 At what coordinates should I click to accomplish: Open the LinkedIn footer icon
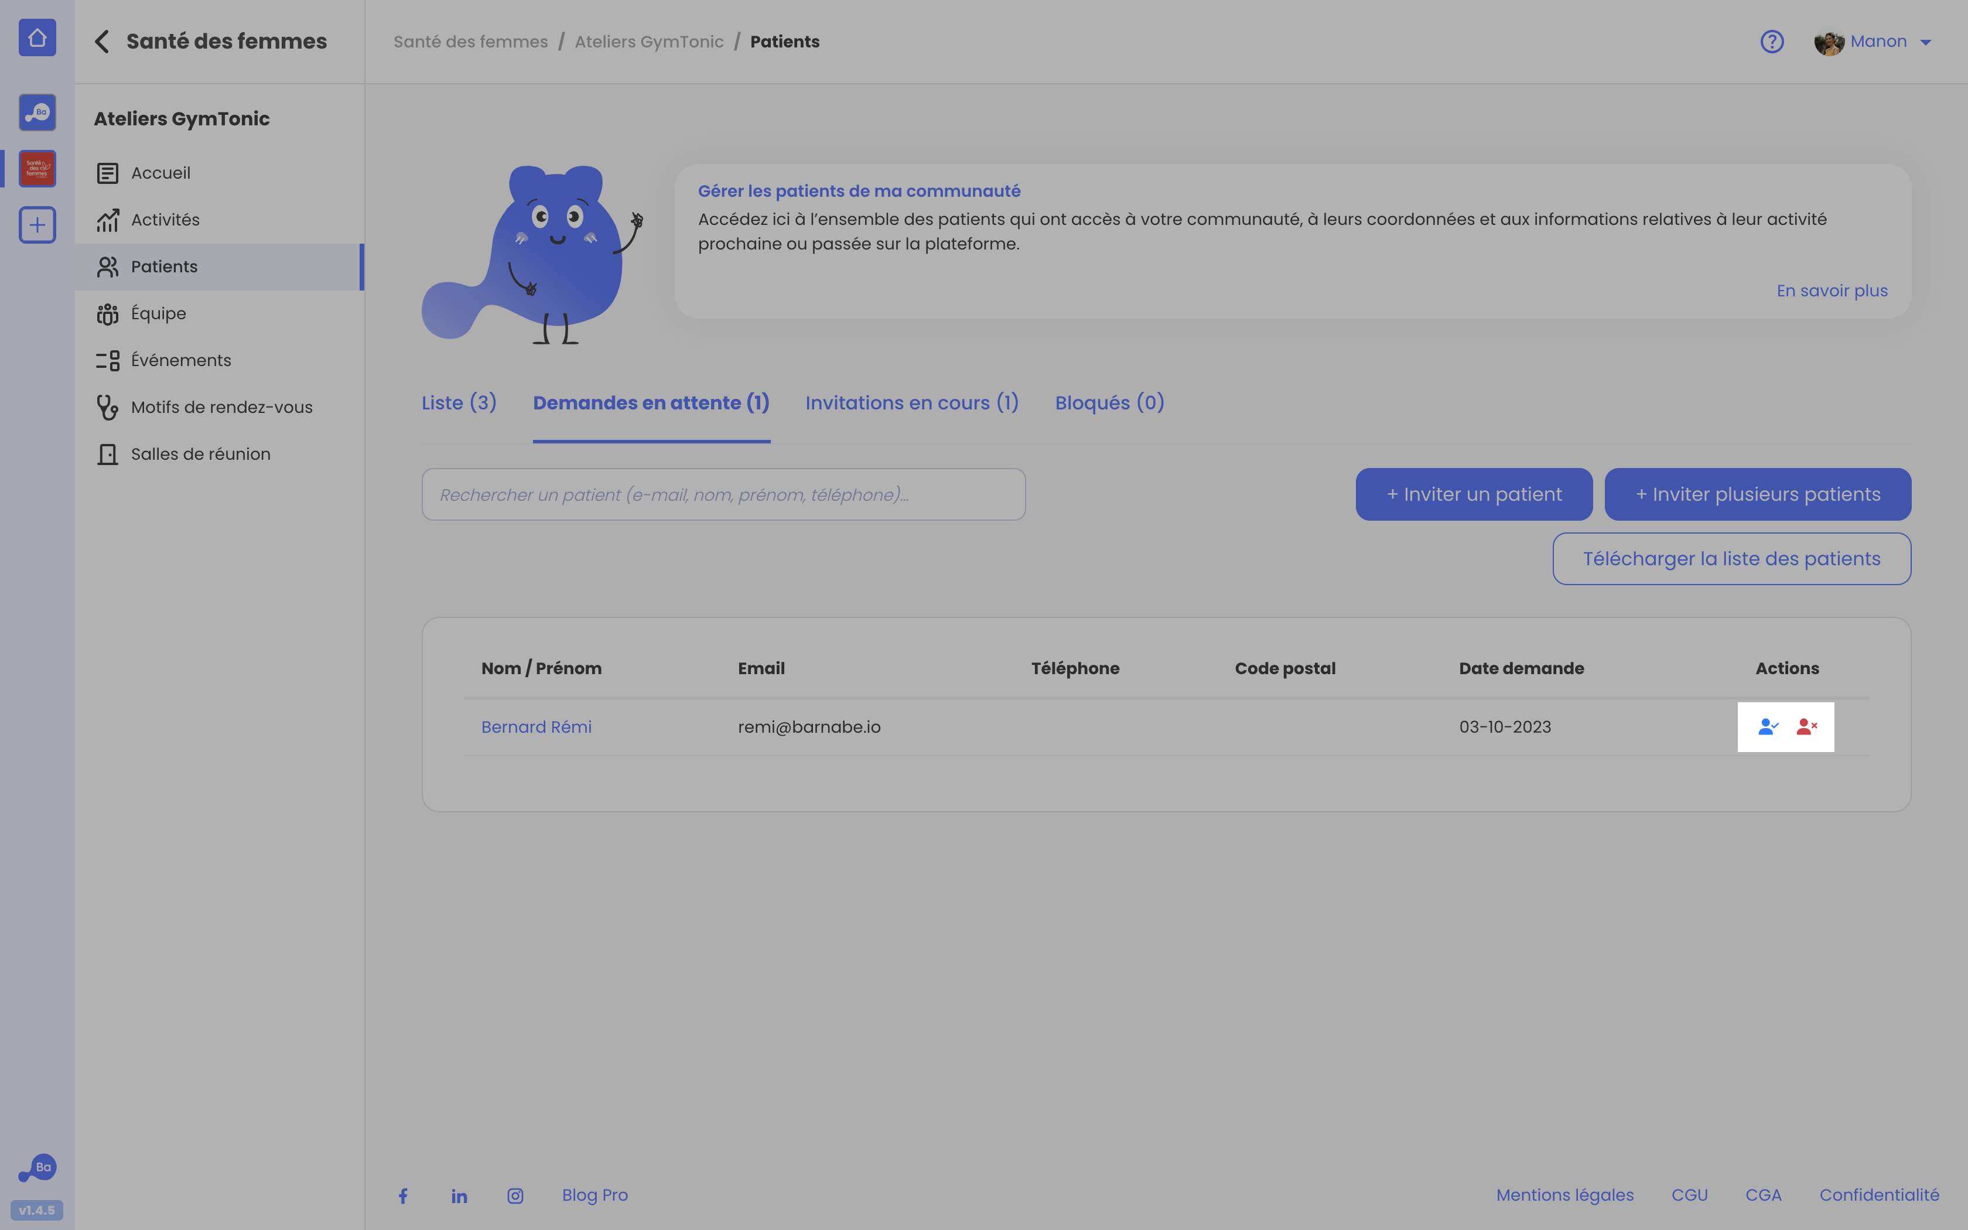[x=459, y=1196]
